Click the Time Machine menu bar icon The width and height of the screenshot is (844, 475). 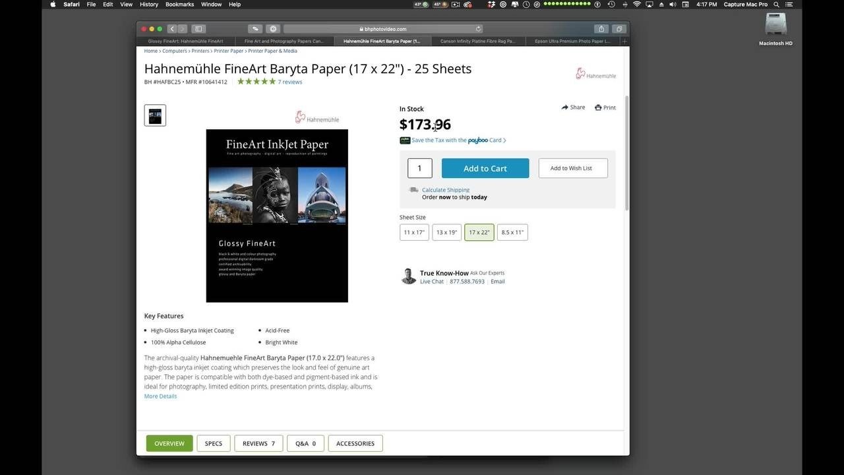click(611, 4)
